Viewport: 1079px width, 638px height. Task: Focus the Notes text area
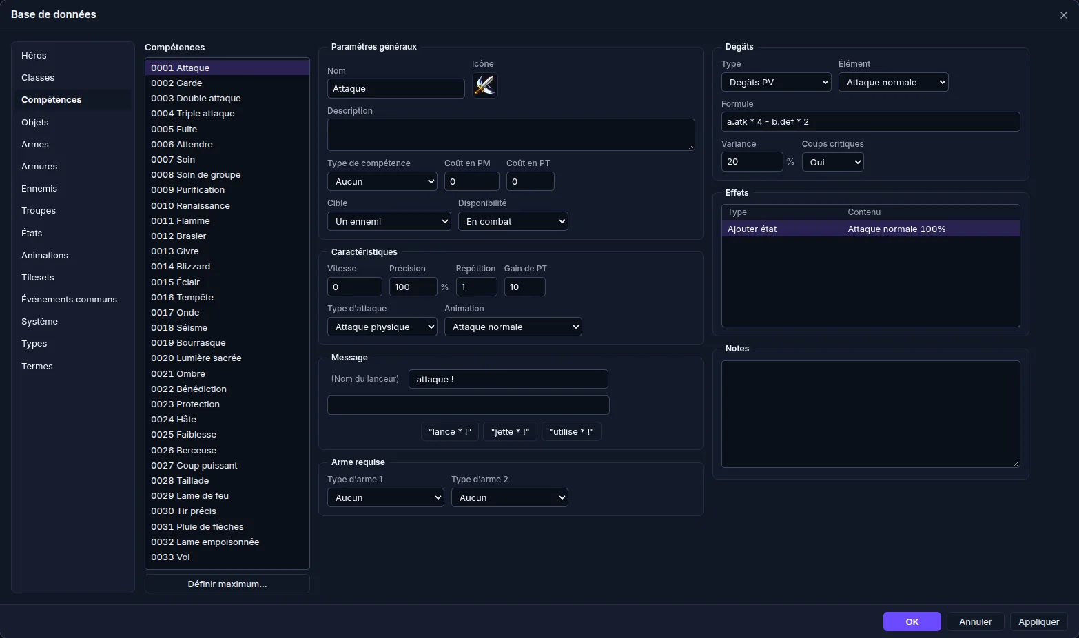tap(871, 414)
